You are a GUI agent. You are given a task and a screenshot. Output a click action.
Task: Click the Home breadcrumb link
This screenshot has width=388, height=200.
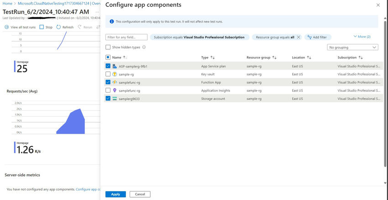[7, 4]
